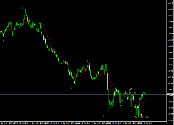Select the gray wave label 4 above the rebound high
The width and height of the screenshot is (174, 125).
87,61
